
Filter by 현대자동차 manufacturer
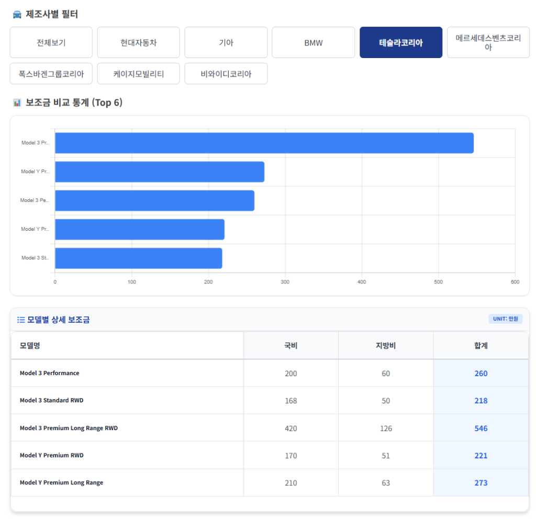(x=138, y=43)
